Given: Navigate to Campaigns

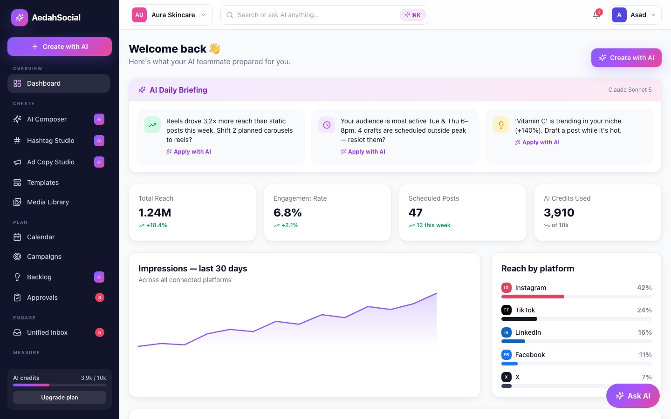Looking at the screenshot, I should 59,257.
